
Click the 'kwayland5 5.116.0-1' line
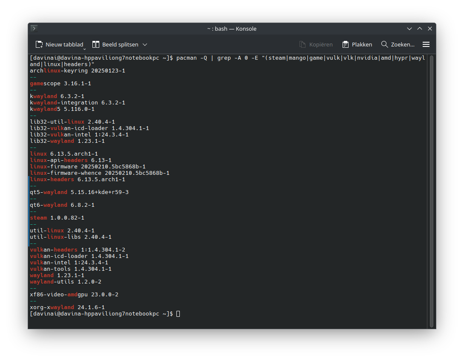[x=62, y=109]
